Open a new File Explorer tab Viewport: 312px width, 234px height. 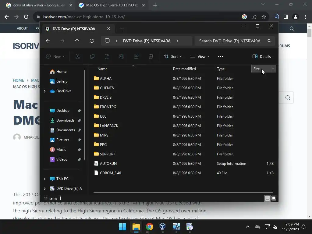pyautogui.click(x=122, y=29)
